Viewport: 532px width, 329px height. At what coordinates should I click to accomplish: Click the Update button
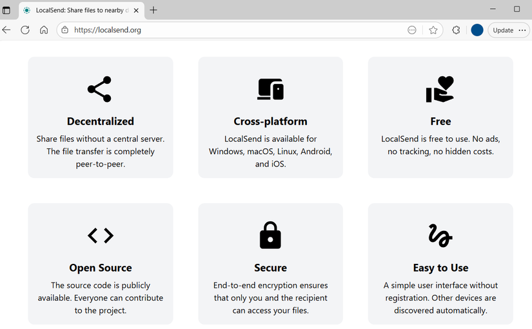(x=503, y=30)
